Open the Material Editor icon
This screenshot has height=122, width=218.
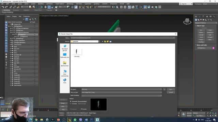pyautogui.click(x=141, y=7)
